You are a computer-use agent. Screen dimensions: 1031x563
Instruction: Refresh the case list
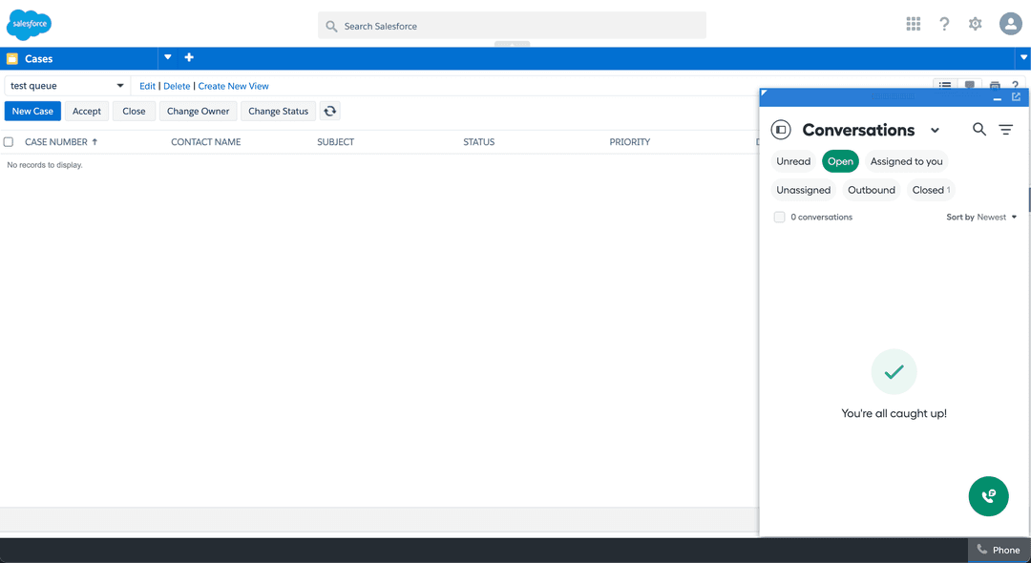(x=329, y=111)
